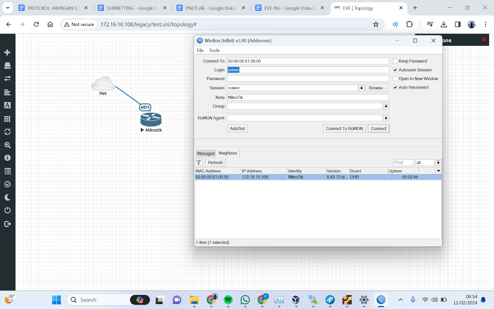Open the Configured objects text icon in sidebar
The width and height of the screenshot is (494, 309).
[x=7, y=105]
